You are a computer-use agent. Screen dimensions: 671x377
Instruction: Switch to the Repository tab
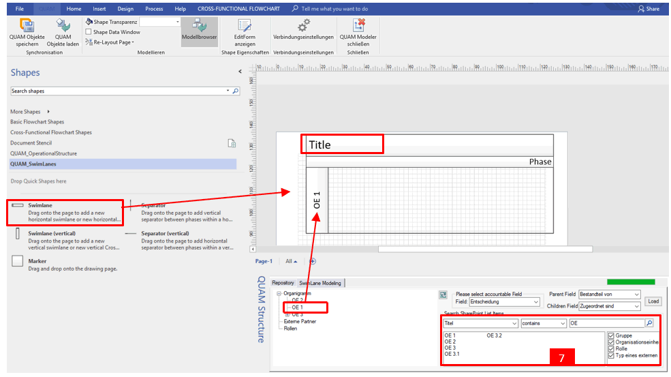click(x=283, y=283)
